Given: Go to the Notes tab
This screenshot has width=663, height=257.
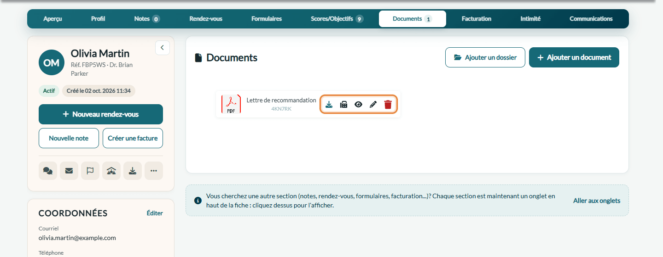Looking at the screenshot, I should tap(147, 19).
